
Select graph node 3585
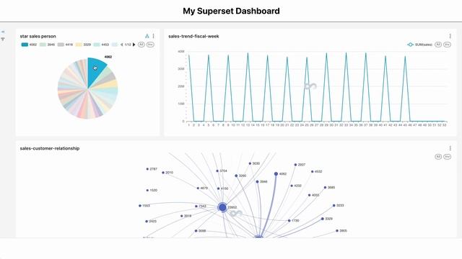326,187
